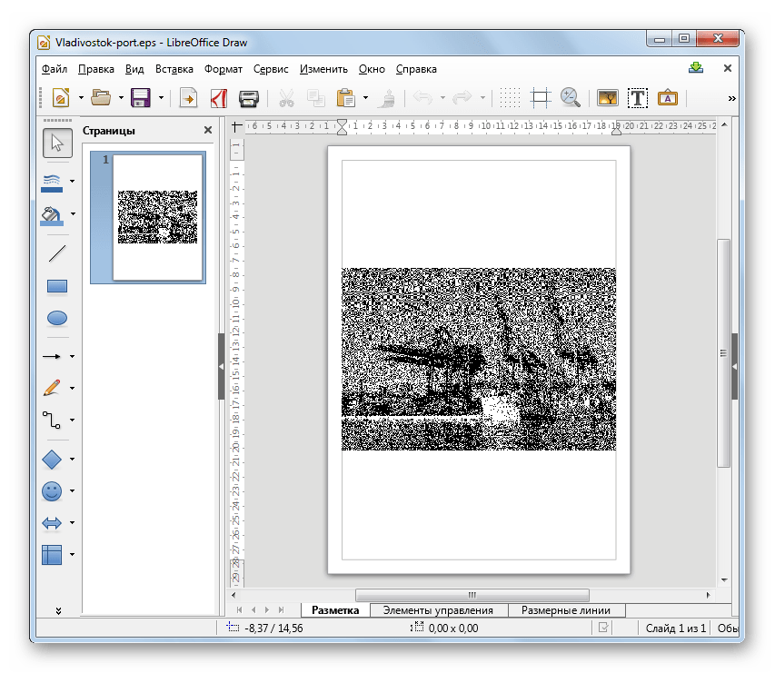Viewport: 775px width, 673px height.
Task: Click the fill color bucket icon
Action: (52, 214)
